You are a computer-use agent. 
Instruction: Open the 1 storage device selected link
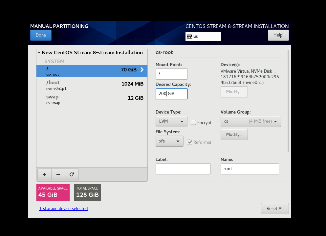(63, 208)
